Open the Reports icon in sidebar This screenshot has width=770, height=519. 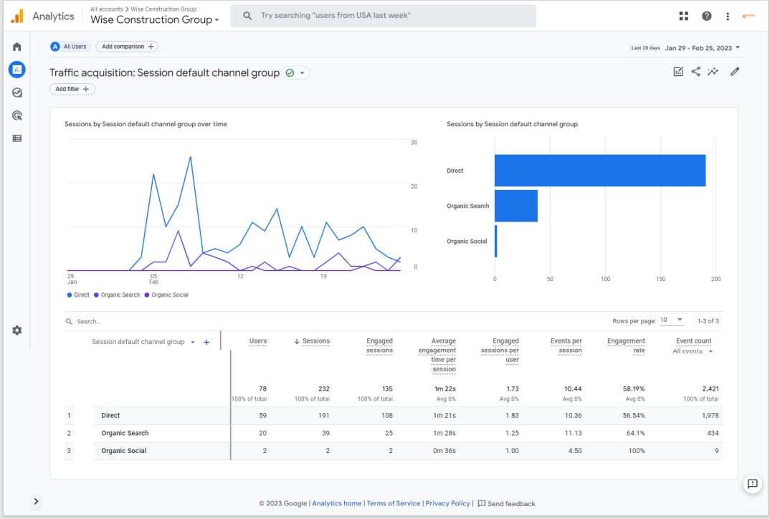tap(17, 70)
